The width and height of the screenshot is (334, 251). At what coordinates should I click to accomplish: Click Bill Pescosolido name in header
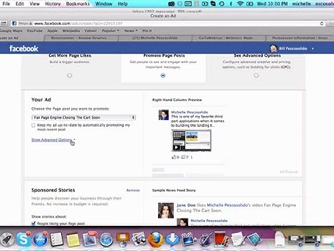click(x=293, y=49)
